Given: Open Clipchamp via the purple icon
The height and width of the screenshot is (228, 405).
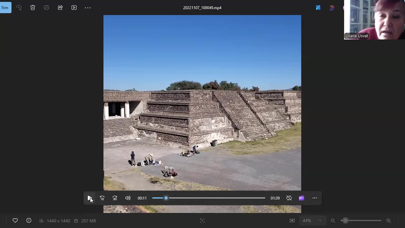Looking at the screenshot, I should point(302,198).
